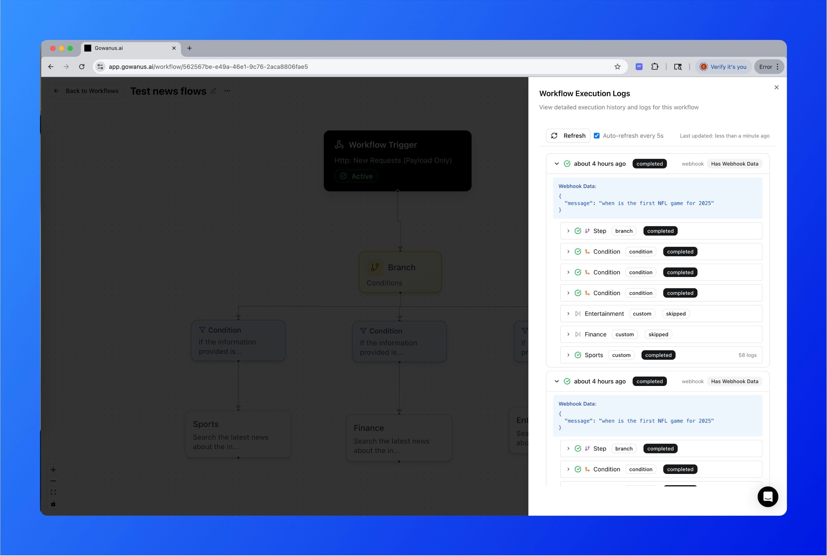The width and height of the screenshot is (827, 556).
Task: Click the 58 logs count on Sports row
Action: point(747,355)
